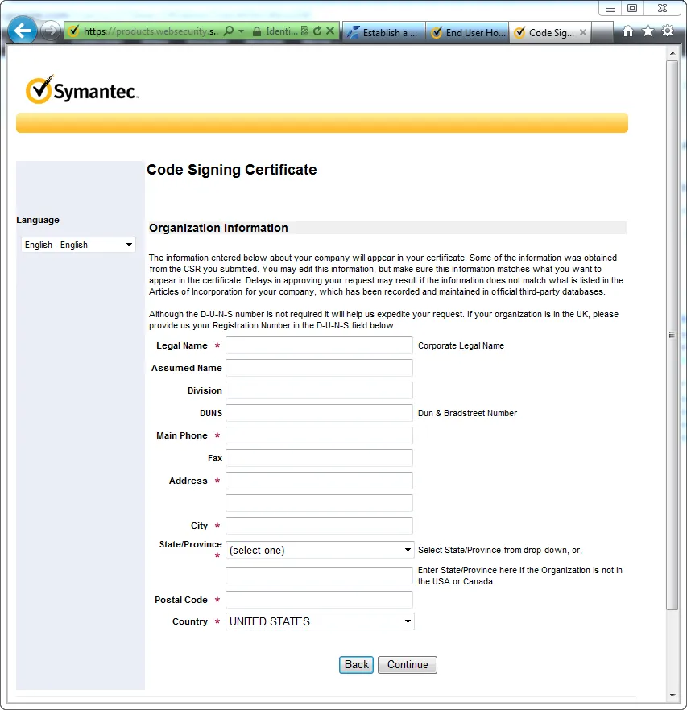Click the Organization Information heading
687x710 pixels.
[218, 228]
